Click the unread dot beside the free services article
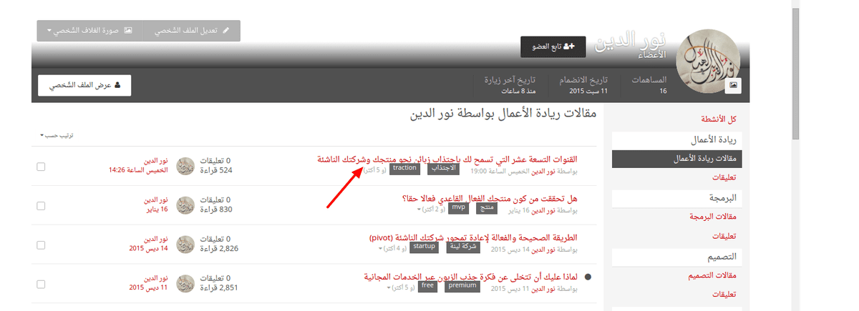Image resolution: width=859 pixels, height=311 pixels. point(588,277)
